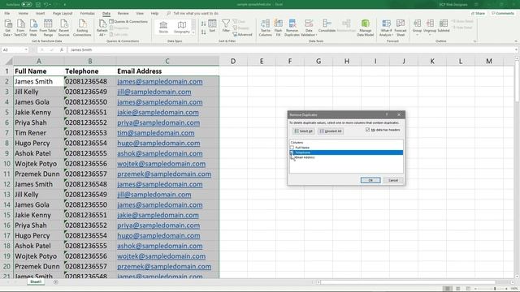Click Remove Duplicates ribbon icon
The height and width of the screenshot is (292, 520).
pos(292,28)
